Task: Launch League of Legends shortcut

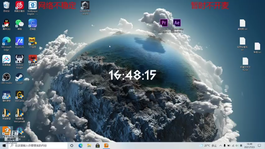Action: pyautogui.click(x=6, y=114)
